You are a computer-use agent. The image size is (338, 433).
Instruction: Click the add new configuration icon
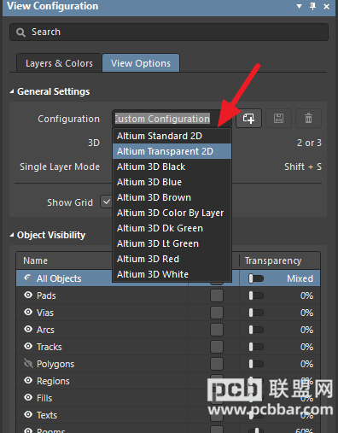pos(248,118)
